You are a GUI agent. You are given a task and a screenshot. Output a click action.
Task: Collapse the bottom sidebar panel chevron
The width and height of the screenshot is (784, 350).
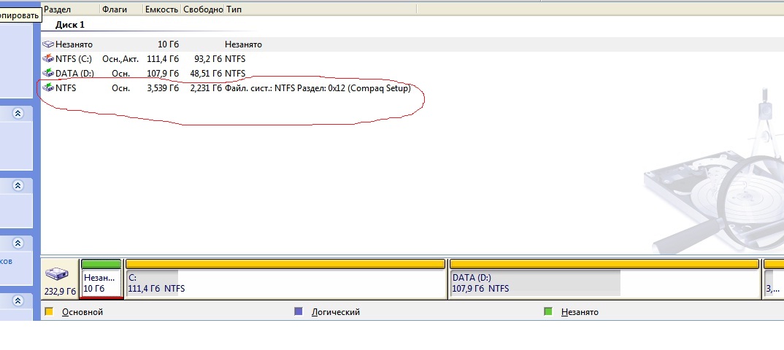click(x=18, y=300)
